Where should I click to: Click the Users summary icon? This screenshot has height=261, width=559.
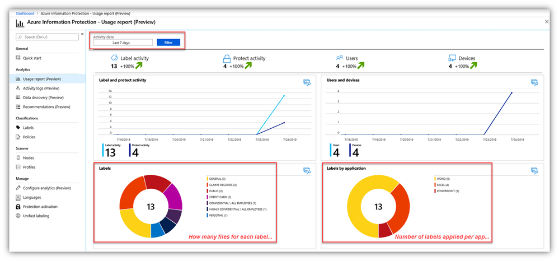[x=340, y=58]
